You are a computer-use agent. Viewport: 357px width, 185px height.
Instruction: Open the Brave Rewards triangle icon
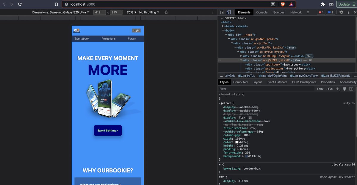point(291,4)
